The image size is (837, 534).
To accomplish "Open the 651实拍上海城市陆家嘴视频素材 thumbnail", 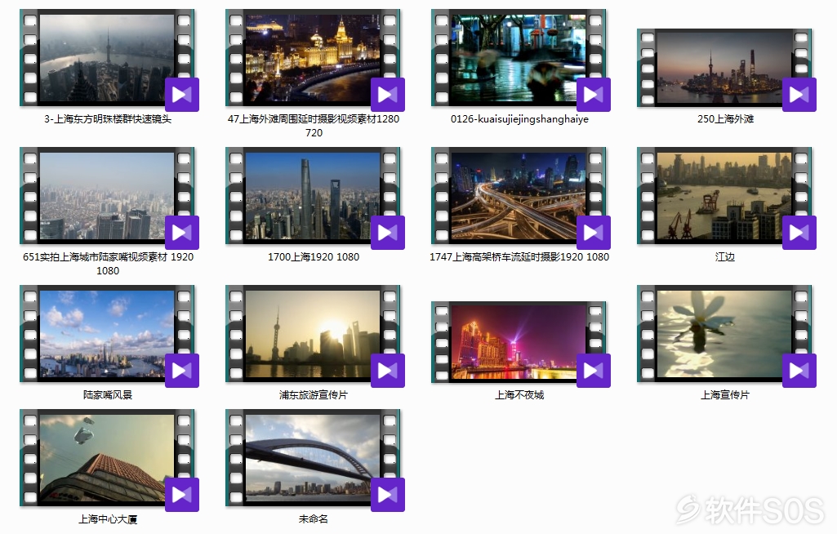I will pyautogui.click(x=107, y=196).
